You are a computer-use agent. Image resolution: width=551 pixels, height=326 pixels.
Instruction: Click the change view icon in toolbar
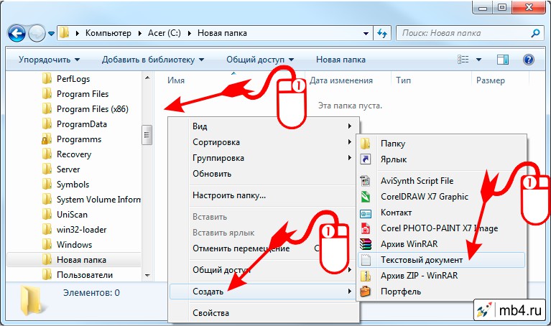tap(463, 60)
